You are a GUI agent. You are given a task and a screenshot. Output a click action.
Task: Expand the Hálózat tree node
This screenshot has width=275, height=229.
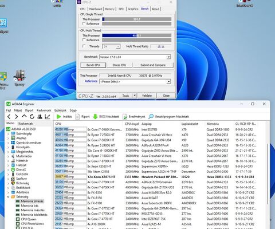[8, 165]
